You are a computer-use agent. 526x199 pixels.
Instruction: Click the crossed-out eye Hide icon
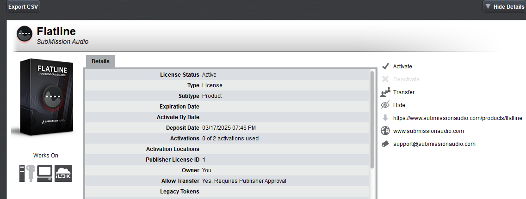click(385, 105)
